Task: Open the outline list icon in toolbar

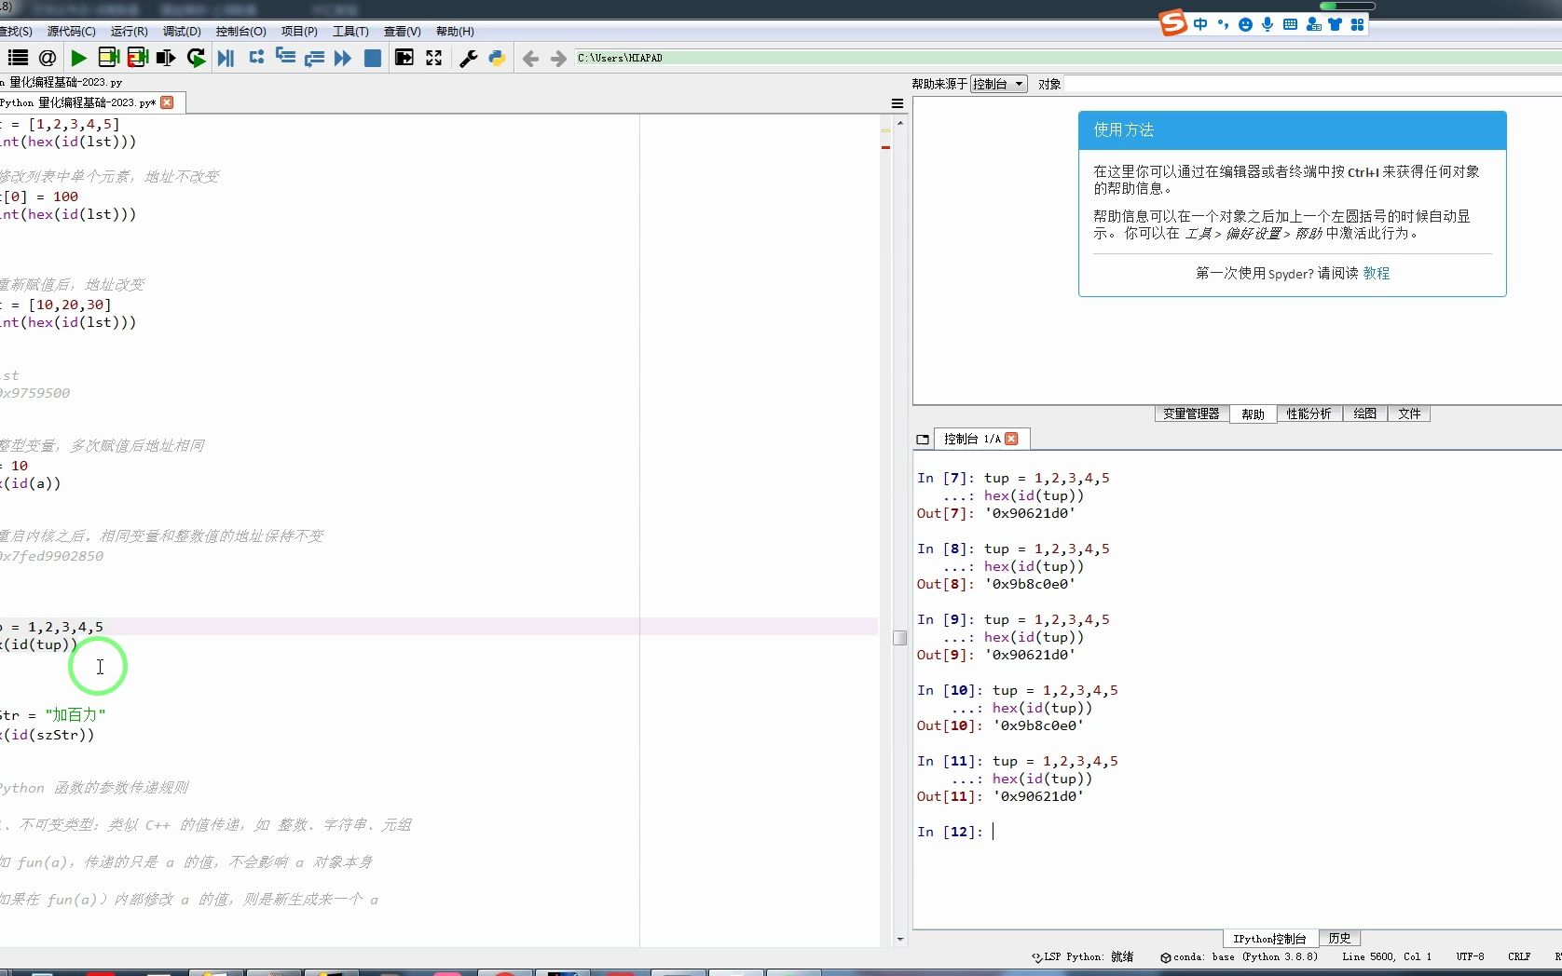Action: tap(18, 58)
